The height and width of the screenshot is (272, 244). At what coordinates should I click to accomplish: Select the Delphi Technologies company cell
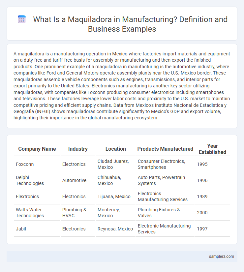(37, 180)
